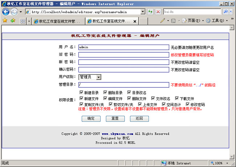Expand toolbar overflow chevron
The height and width of the screenshot is (167, 236).
(x=232, y=18)
